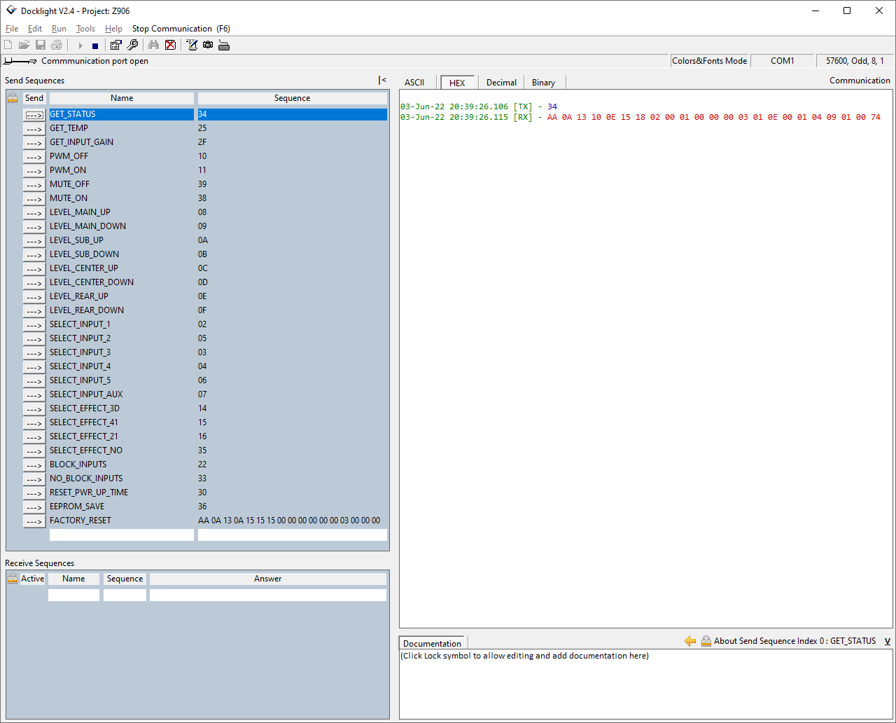Toggle the Receive Sequences lock icon
This screenshot has width=896, height=723.
13,579
